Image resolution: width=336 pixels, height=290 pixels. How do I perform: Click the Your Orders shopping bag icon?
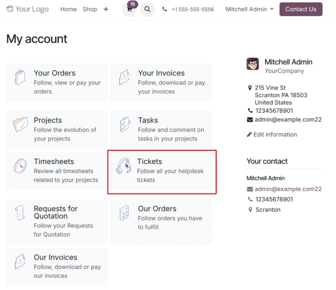(x=20, y=78)
